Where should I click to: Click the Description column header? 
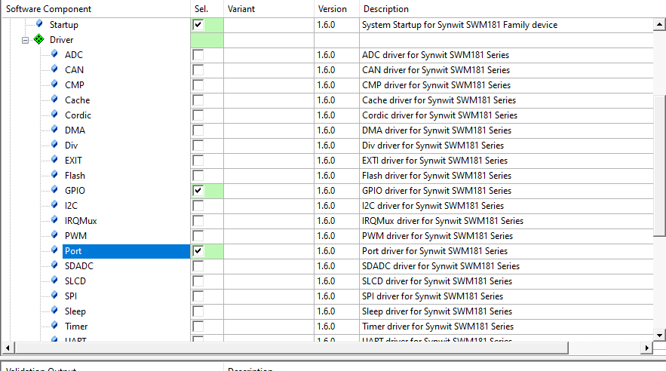click(x=385, y=9)
